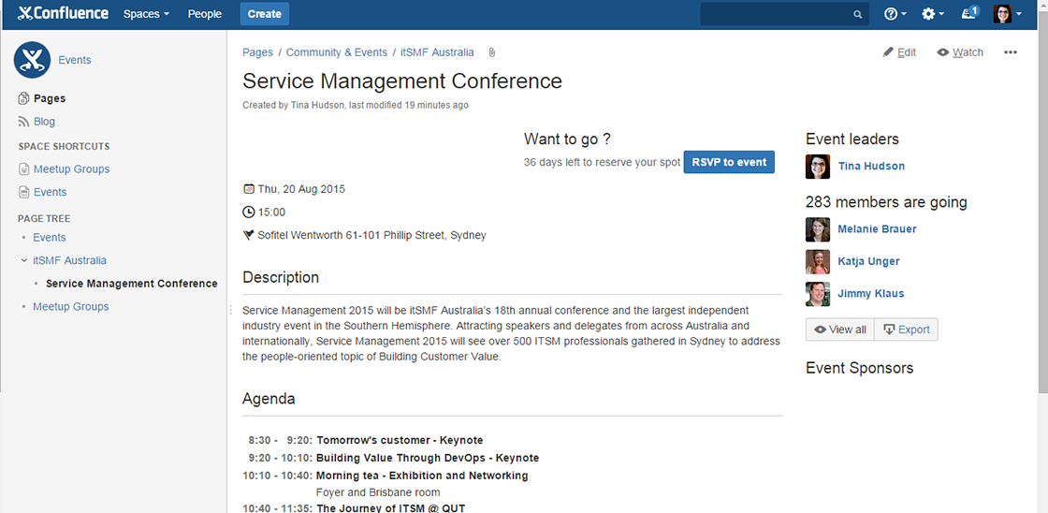Select Pages in the sidebar

[50, 98]
